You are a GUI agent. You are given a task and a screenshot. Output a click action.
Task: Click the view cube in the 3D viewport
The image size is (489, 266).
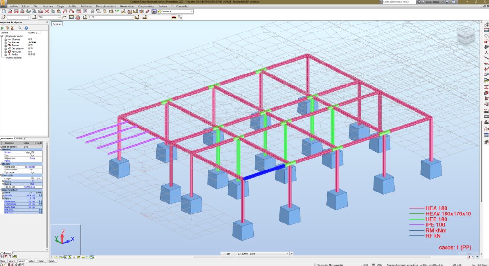[x=466, y=35]
